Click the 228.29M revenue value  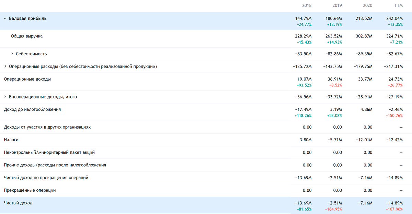tap(303, 36)
